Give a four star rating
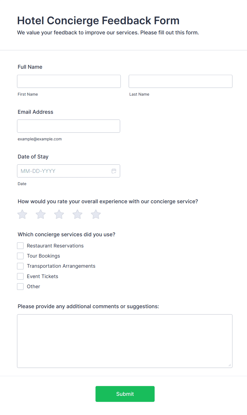 pyautogui.click(x=78, y=214)
